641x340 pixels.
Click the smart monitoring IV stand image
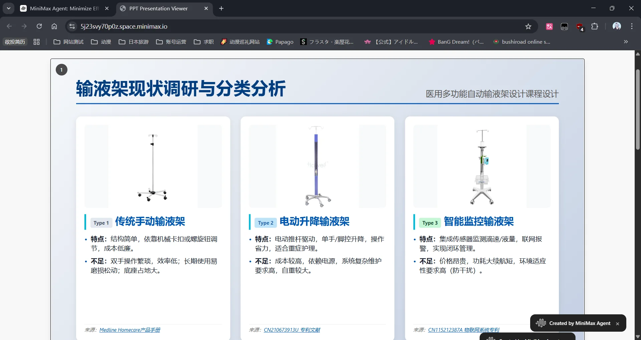482,166
